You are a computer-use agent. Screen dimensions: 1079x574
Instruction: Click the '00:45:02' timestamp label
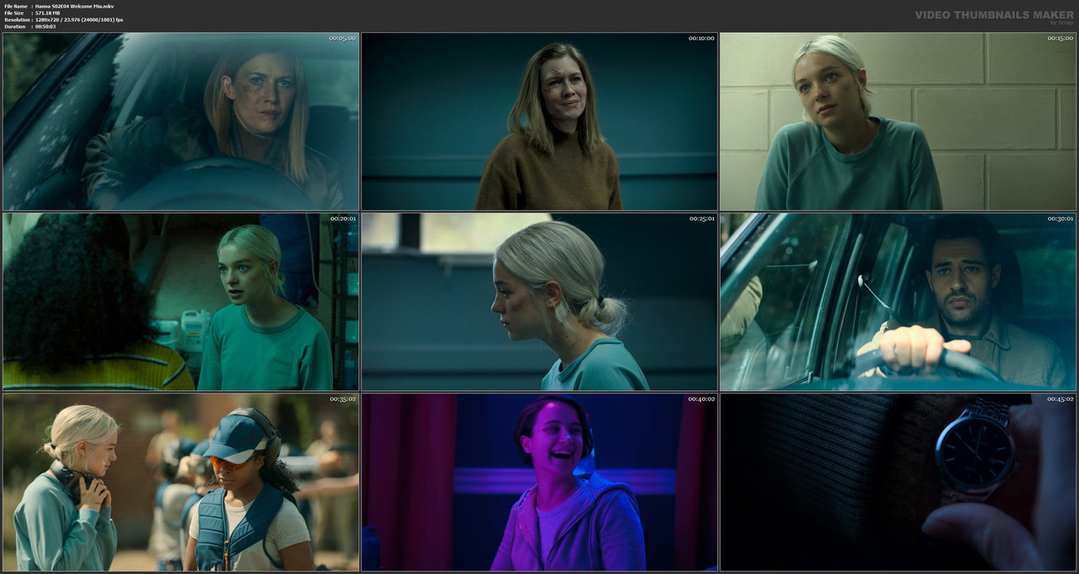tap(1059, 399)
